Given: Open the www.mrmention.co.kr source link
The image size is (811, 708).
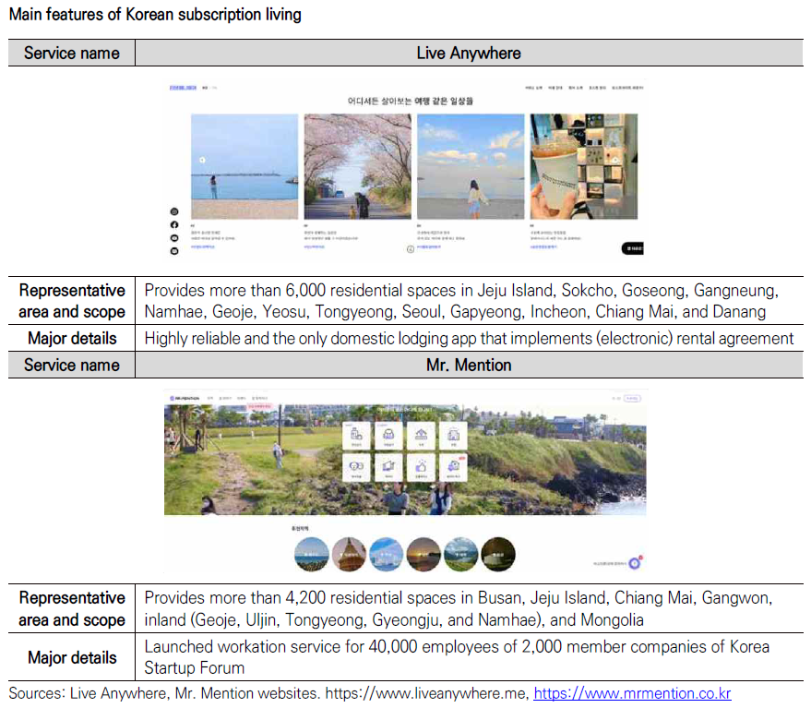Looking at the screenshot, I should [632, 693].
